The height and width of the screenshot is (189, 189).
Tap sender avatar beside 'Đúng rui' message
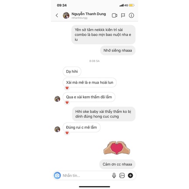coord(57,129)
